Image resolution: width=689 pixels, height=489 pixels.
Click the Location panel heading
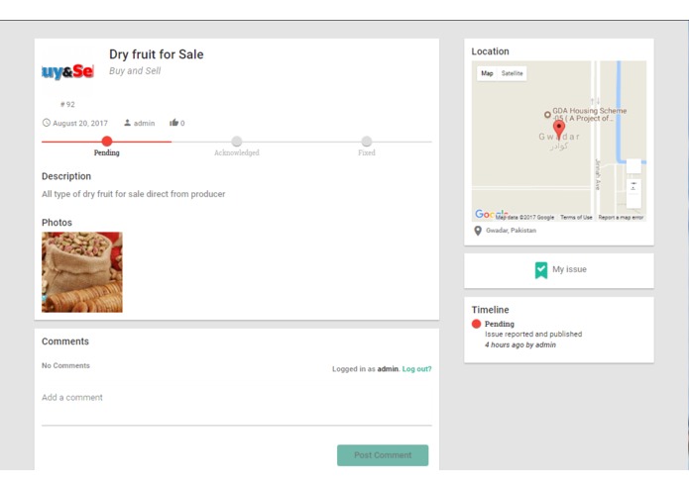click(491, 51)
